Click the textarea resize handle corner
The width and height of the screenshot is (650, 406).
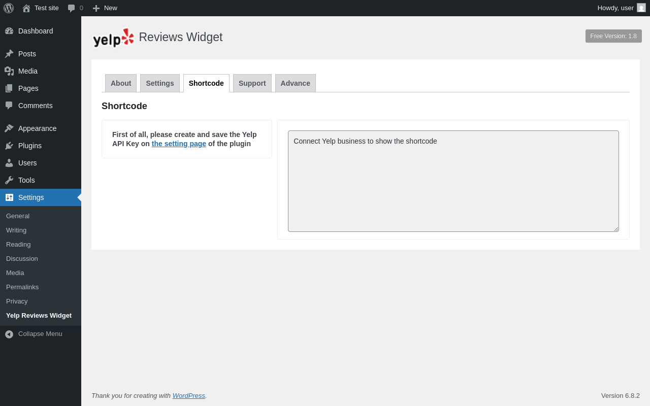click(616, 229)
